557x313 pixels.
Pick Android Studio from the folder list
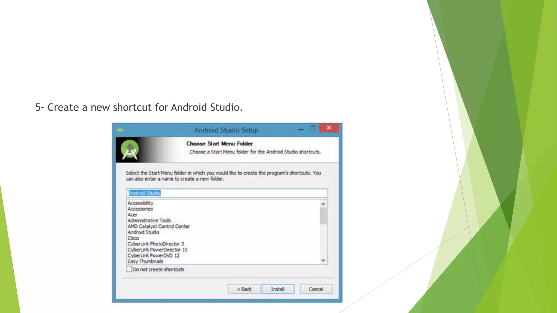click(143, 232)
